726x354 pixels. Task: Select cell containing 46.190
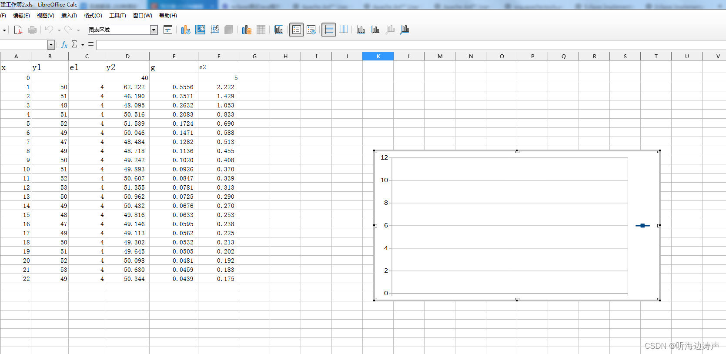127,96
